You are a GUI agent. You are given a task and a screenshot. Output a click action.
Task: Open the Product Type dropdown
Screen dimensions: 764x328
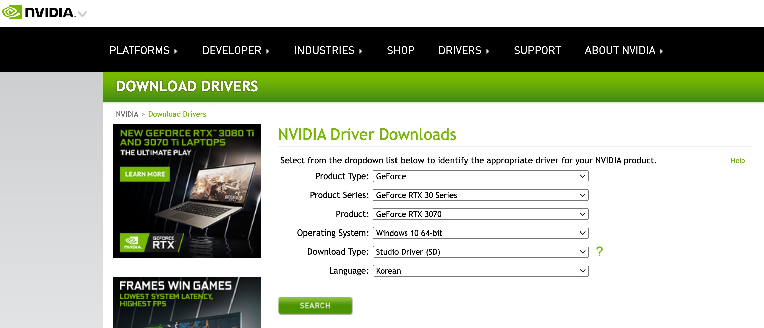(x=480, y=176)
